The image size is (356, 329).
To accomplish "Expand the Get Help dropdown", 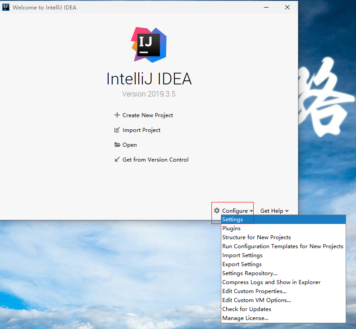I will (x=272, y=211).
